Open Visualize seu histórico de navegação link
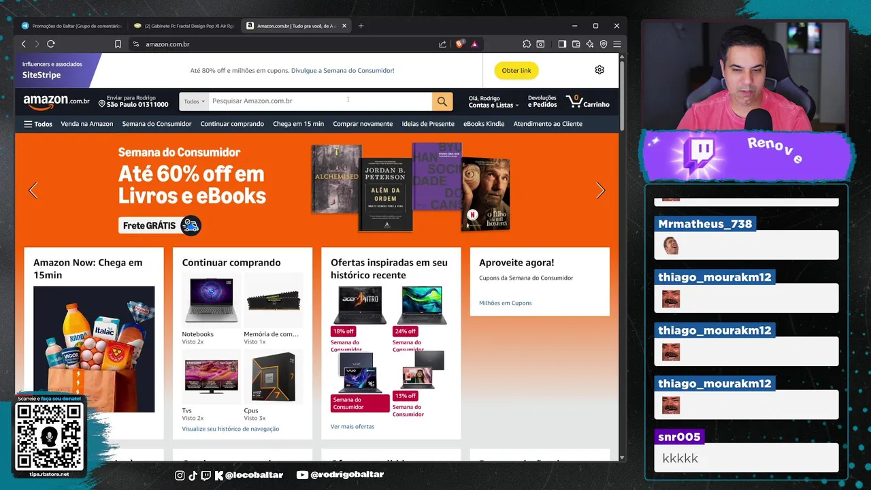 pos(231,429)
